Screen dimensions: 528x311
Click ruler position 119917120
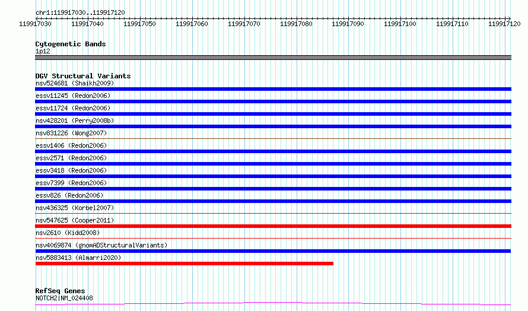[504, 24]
